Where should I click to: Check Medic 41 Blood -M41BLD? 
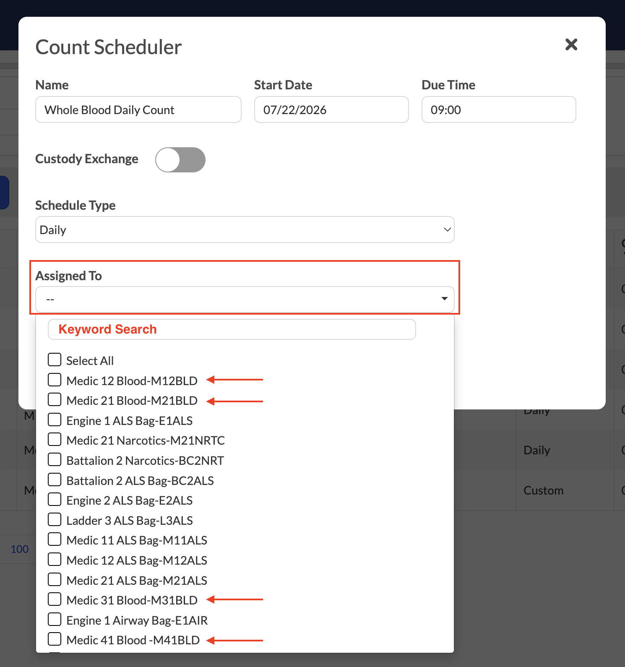[x=55, y=639]
